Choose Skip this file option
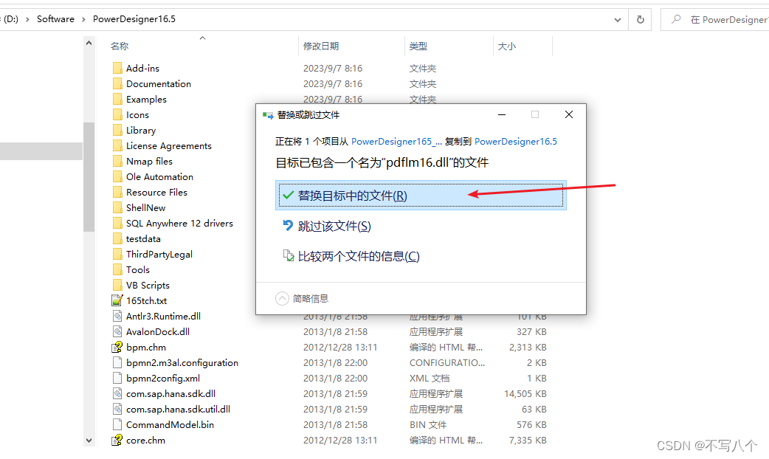This screenshot has width=769, height=459. pos(327,226)
